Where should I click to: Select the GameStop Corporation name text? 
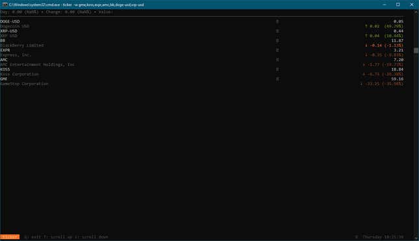(24, 84)
